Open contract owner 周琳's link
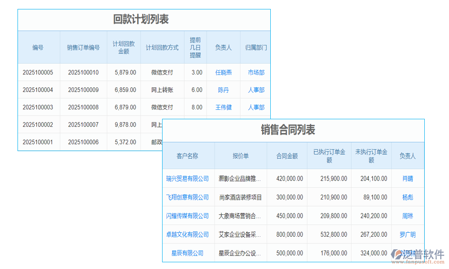Screen dimensions: 449x269 point(407,216)
